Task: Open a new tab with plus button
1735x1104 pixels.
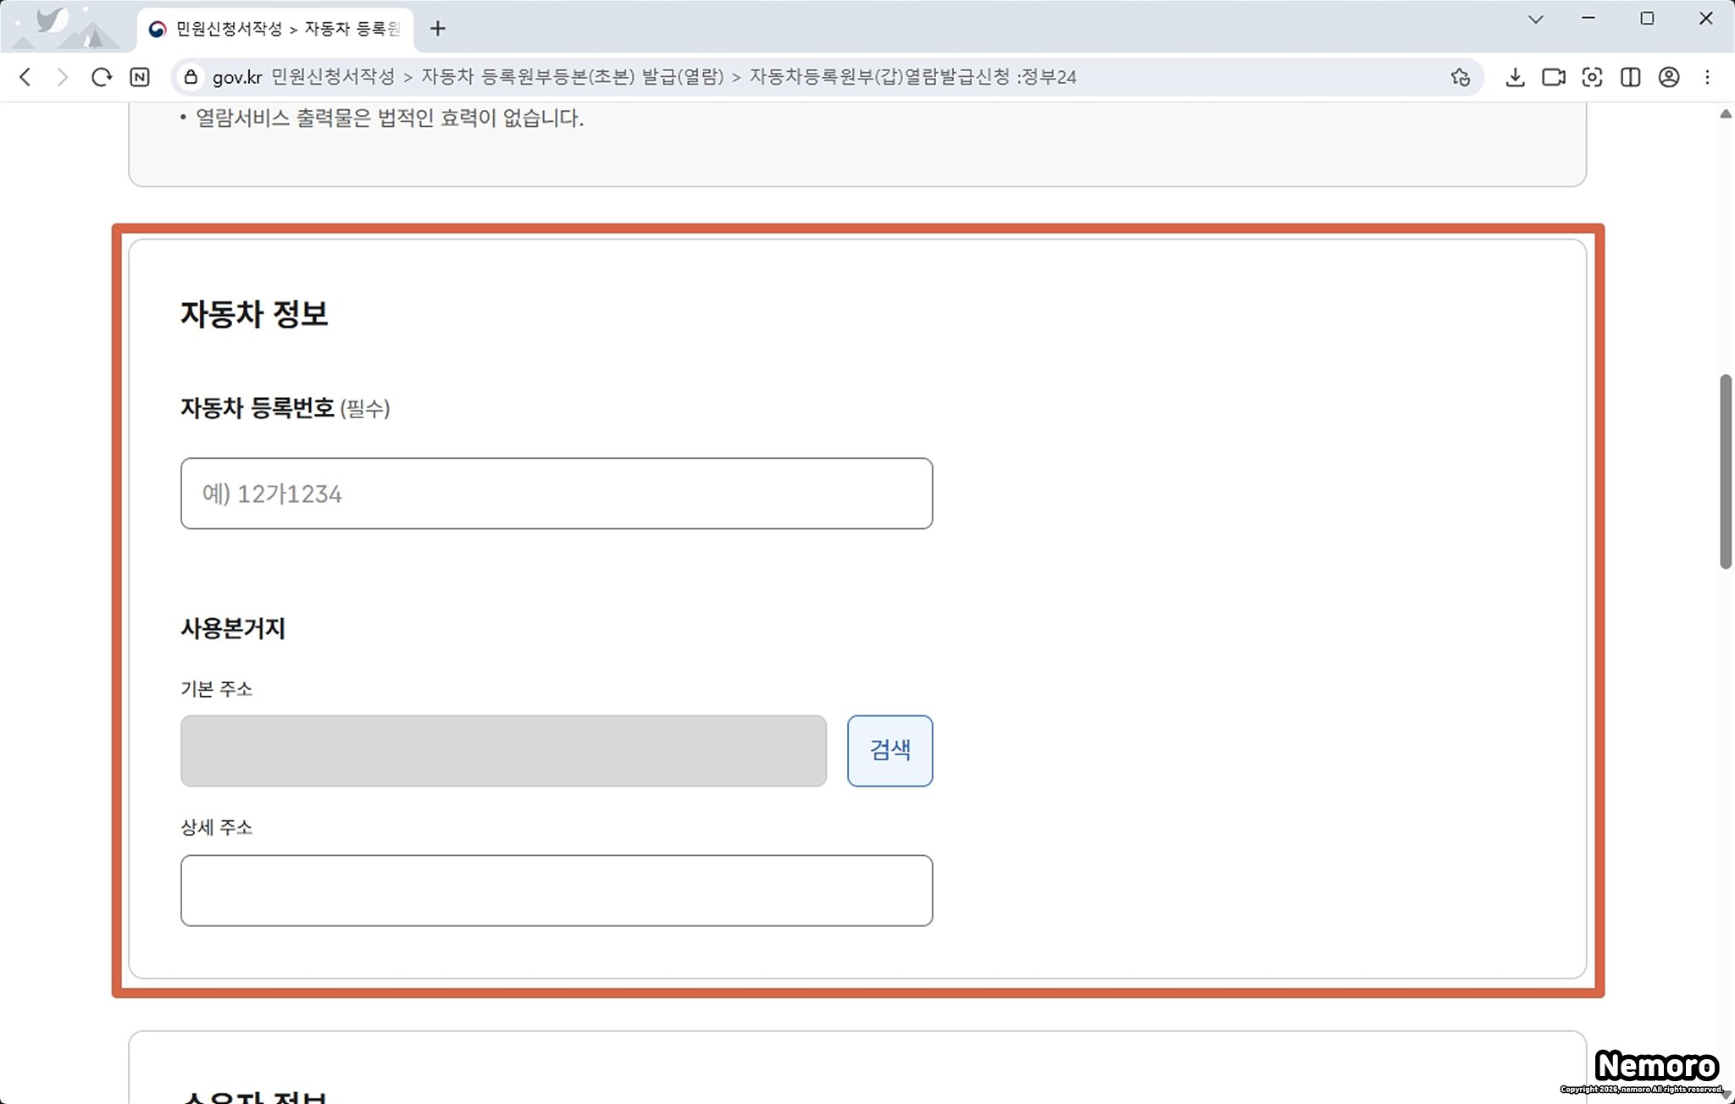Action: (437, 29)
